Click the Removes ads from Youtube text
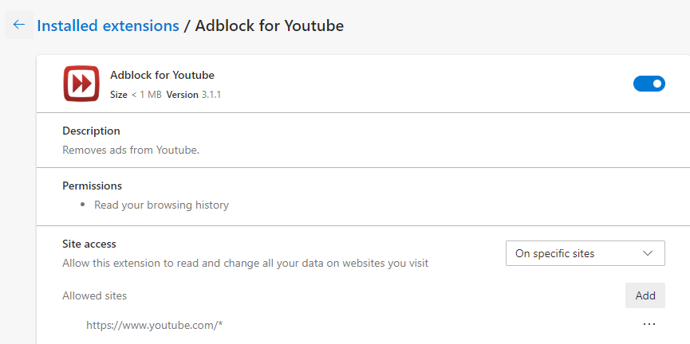The height and width of the screenshot is (344, 690). 131,149
